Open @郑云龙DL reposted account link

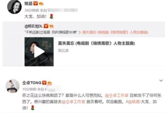(34, 26)
